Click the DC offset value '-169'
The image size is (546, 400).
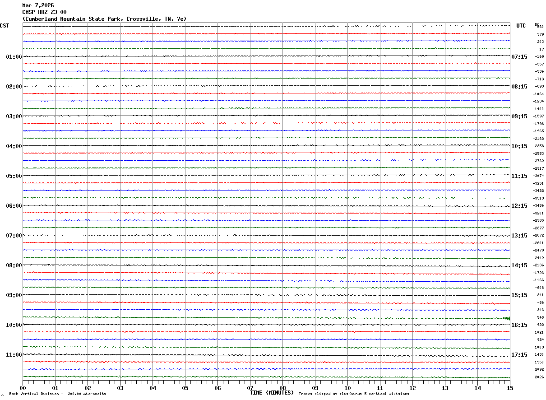click(x=539, y=56)
